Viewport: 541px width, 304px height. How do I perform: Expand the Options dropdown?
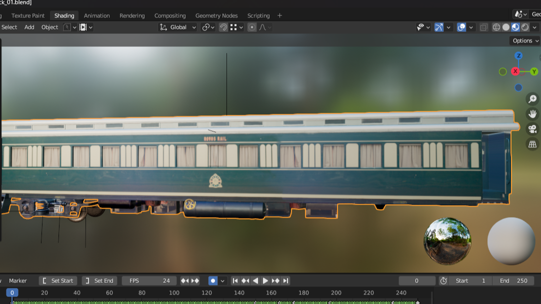(x=525, y=41)
